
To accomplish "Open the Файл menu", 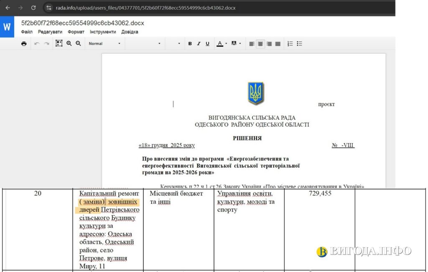I will tap(27, 32).
